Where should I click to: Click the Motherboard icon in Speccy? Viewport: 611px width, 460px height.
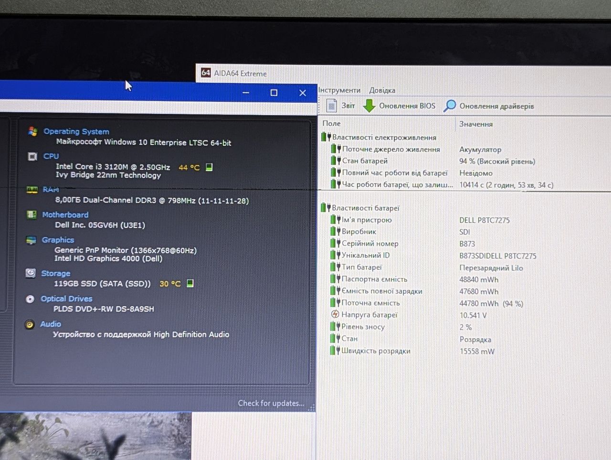(x=32, y=214)
